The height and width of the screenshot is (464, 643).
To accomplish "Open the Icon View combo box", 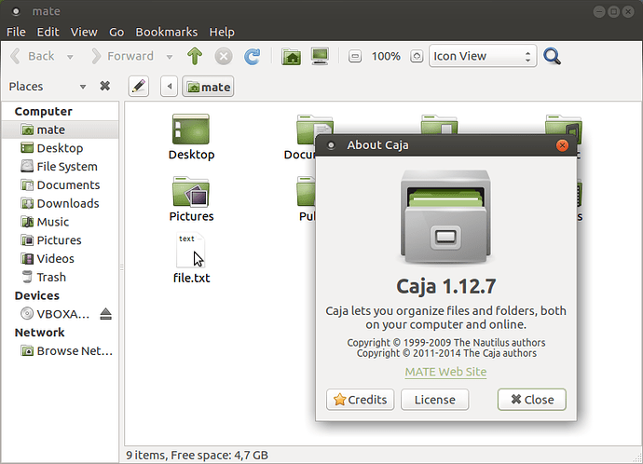I will click(x=483, y=56).
